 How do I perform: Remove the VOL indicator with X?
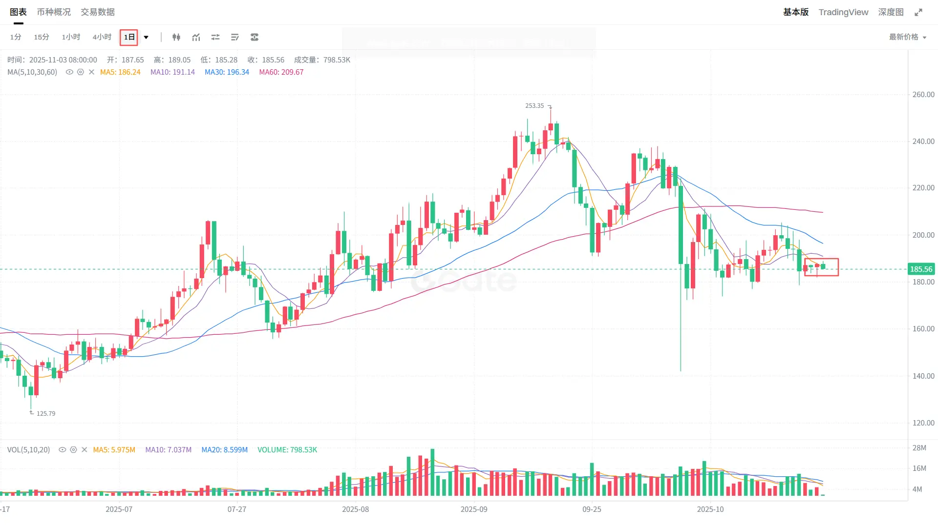tap(84, 450)
